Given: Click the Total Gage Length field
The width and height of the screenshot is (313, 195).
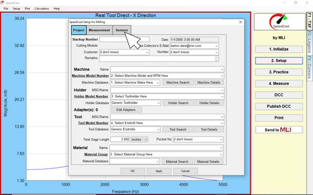Looking at the screenshot, I should point(120,139).
